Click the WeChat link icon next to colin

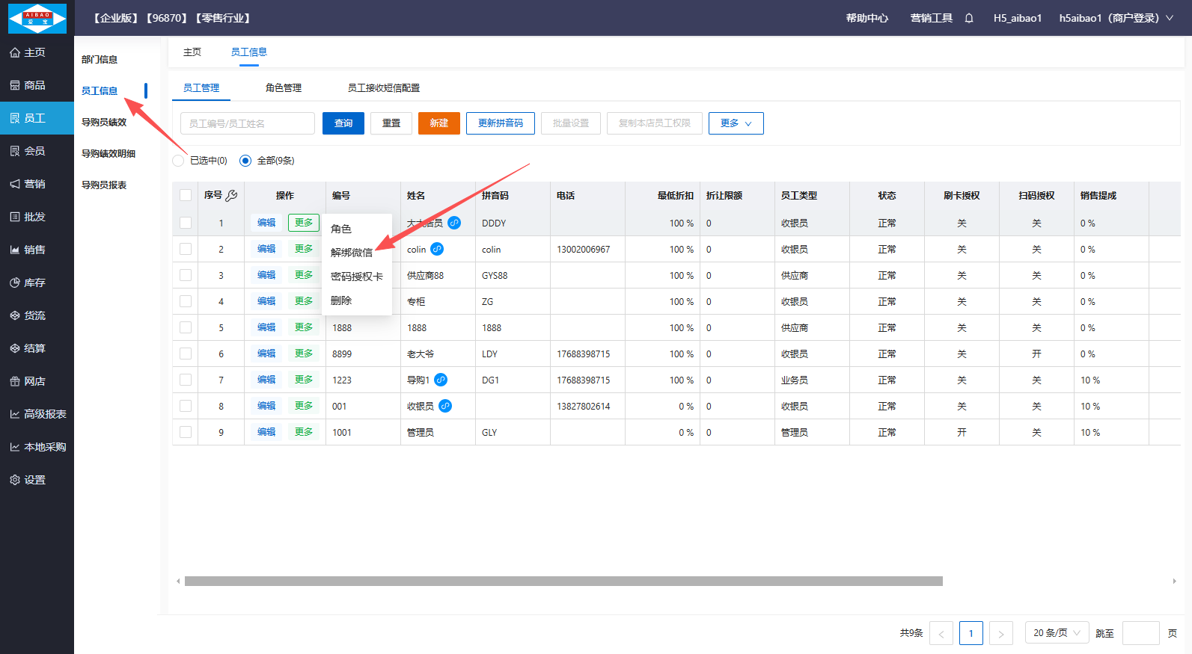[x=437, y=249]
